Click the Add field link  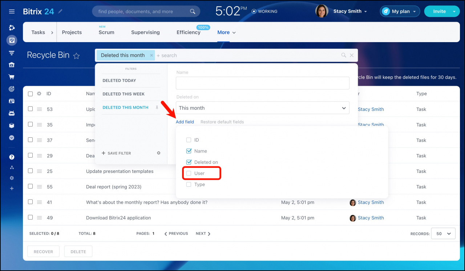185,122
